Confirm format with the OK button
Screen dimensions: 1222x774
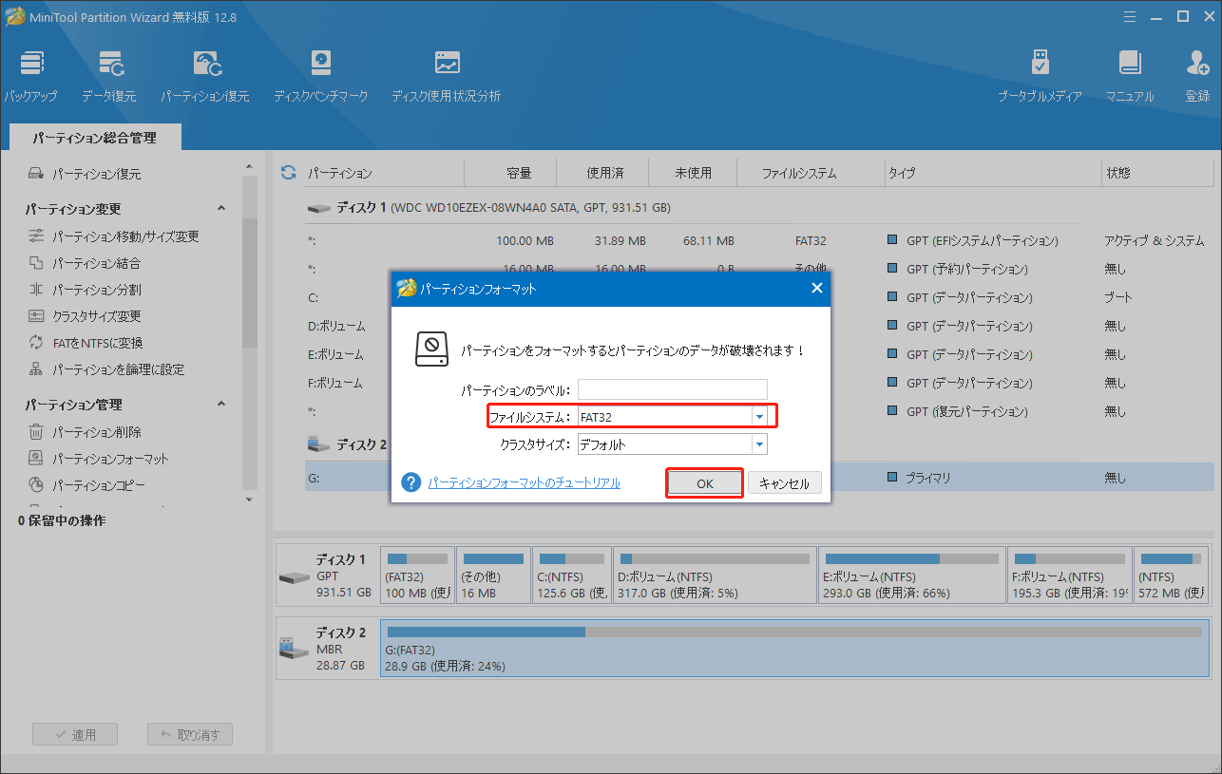704,483
